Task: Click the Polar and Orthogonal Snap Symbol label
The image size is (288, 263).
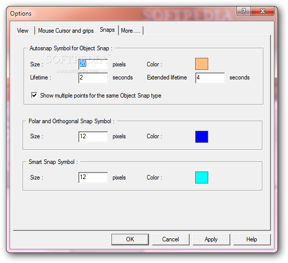Action: 71,121
